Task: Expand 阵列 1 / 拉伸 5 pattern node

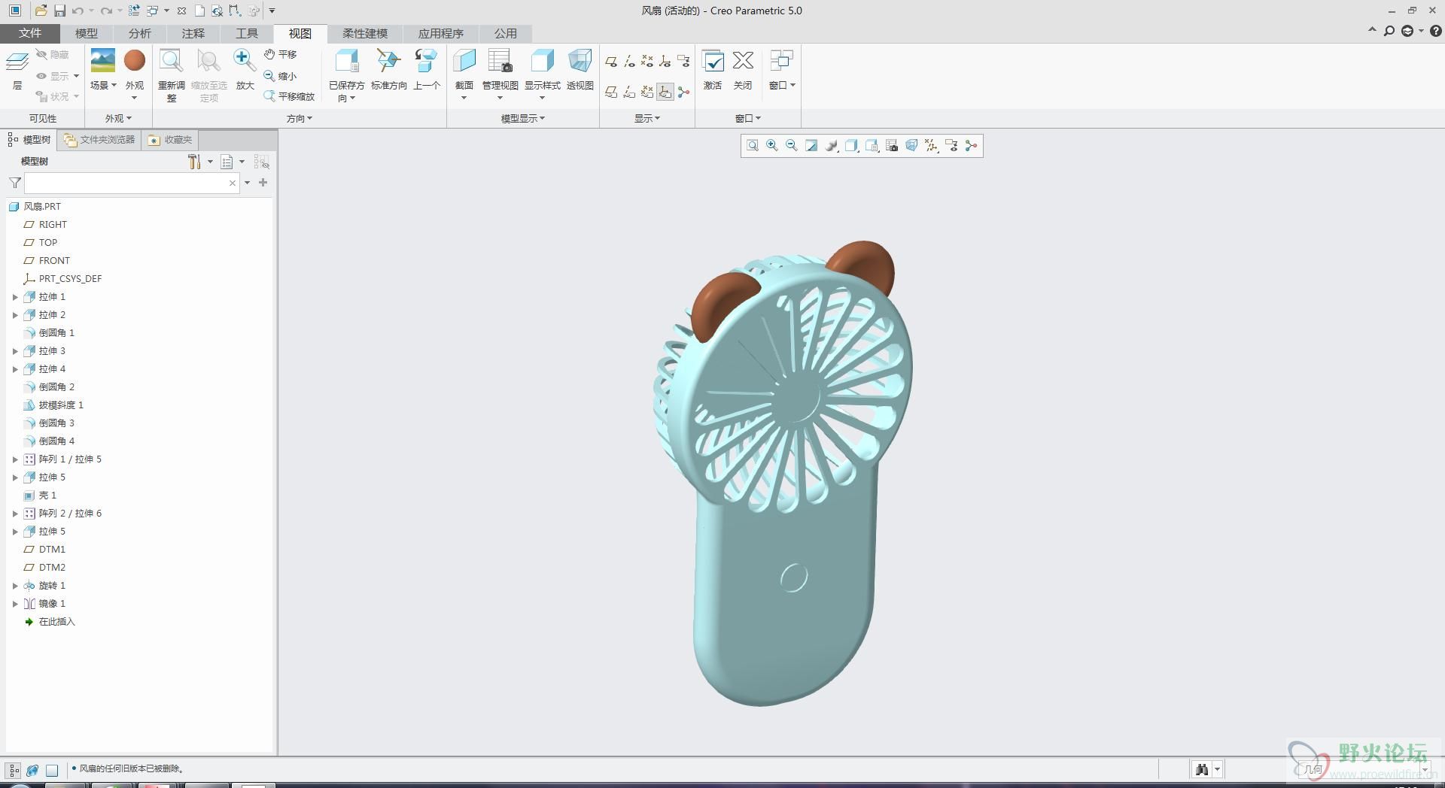Action: tap(15, 459)
